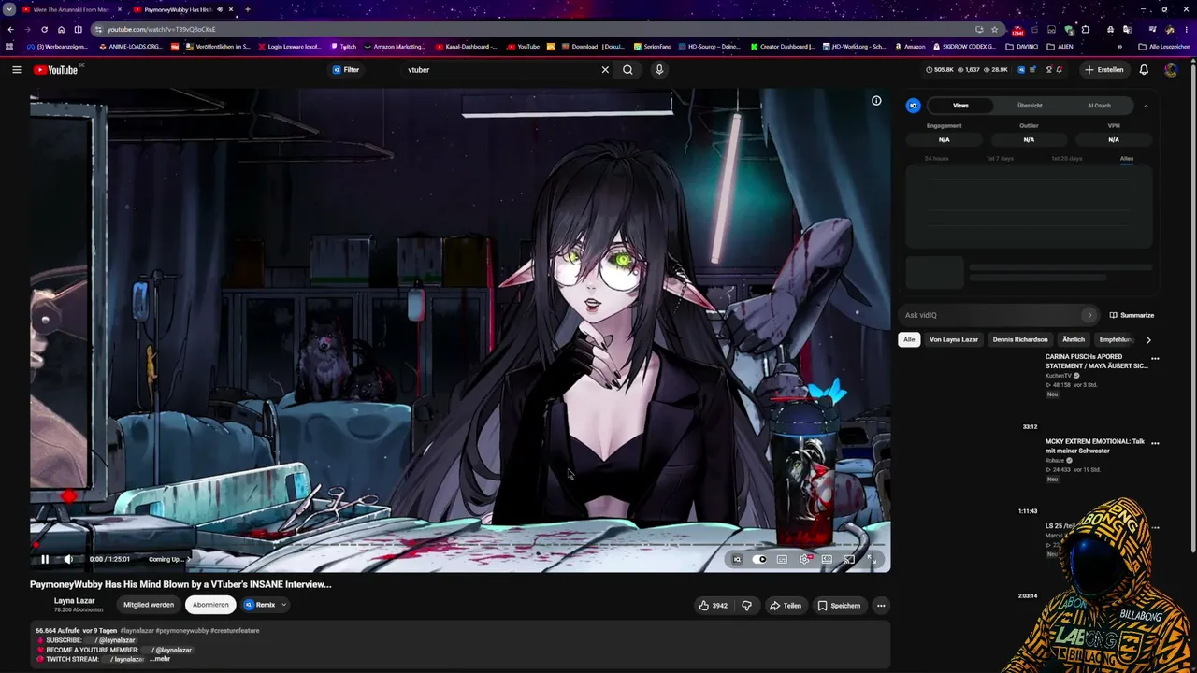The width and height of the screenshot is (1197, 673).
Task: Enter fullscreen mode
Action: click(x=872, y=559)
